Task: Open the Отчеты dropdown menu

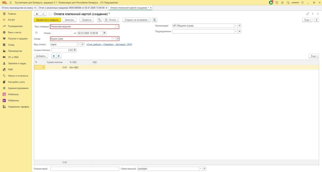Action: click(x=111, y=20)
